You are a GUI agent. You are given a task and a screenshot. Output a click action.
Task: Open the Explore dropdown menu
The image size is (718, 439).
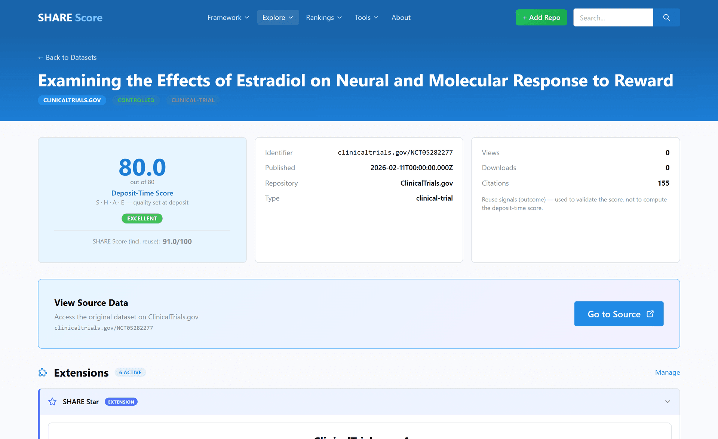coord(278,18)
